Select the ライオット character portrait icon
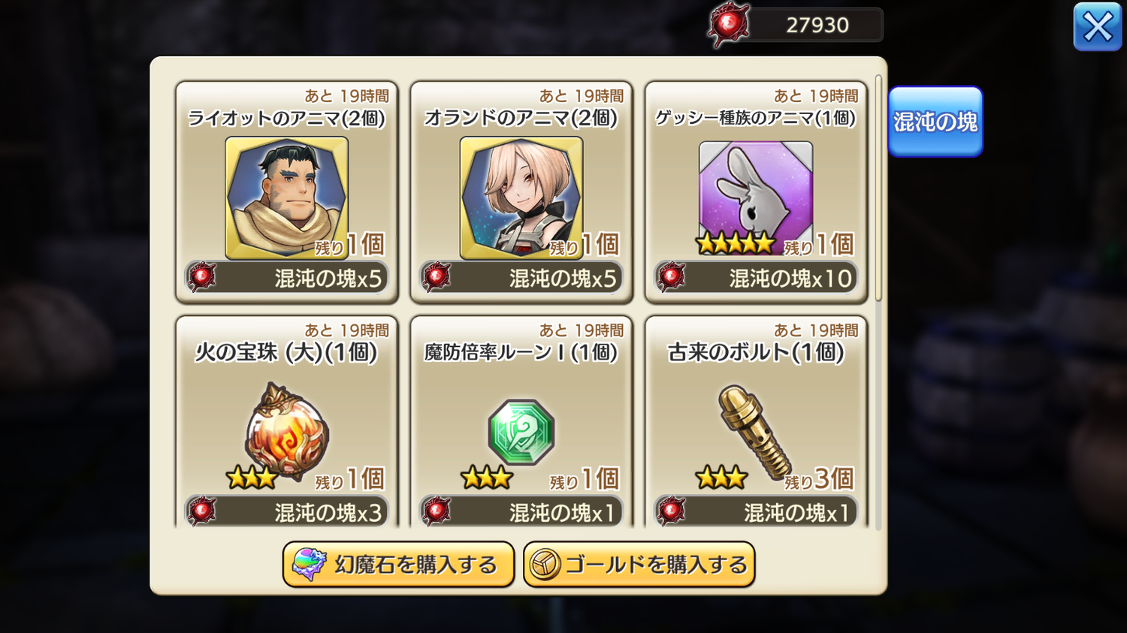Image resolution: width=1127 pixels, height=633 pixels. [286, 197]
